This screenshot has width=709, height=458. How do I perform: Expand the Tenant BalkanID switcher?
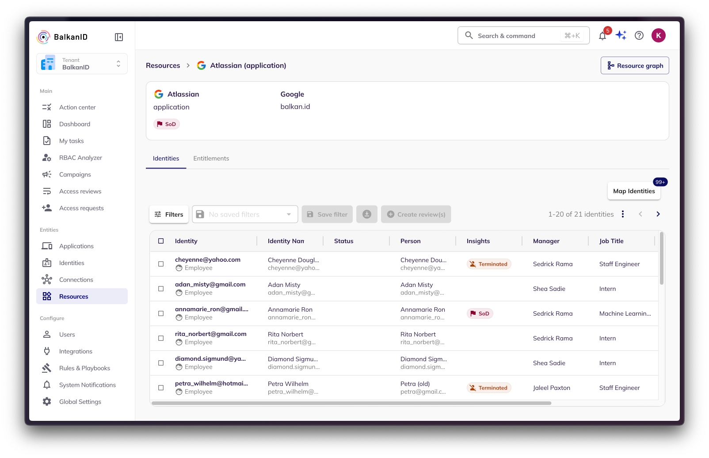point(82,64)
